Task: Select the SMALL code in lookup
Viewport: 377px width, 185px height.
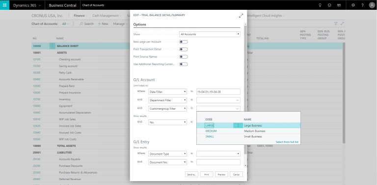Action: pos(210,137)
